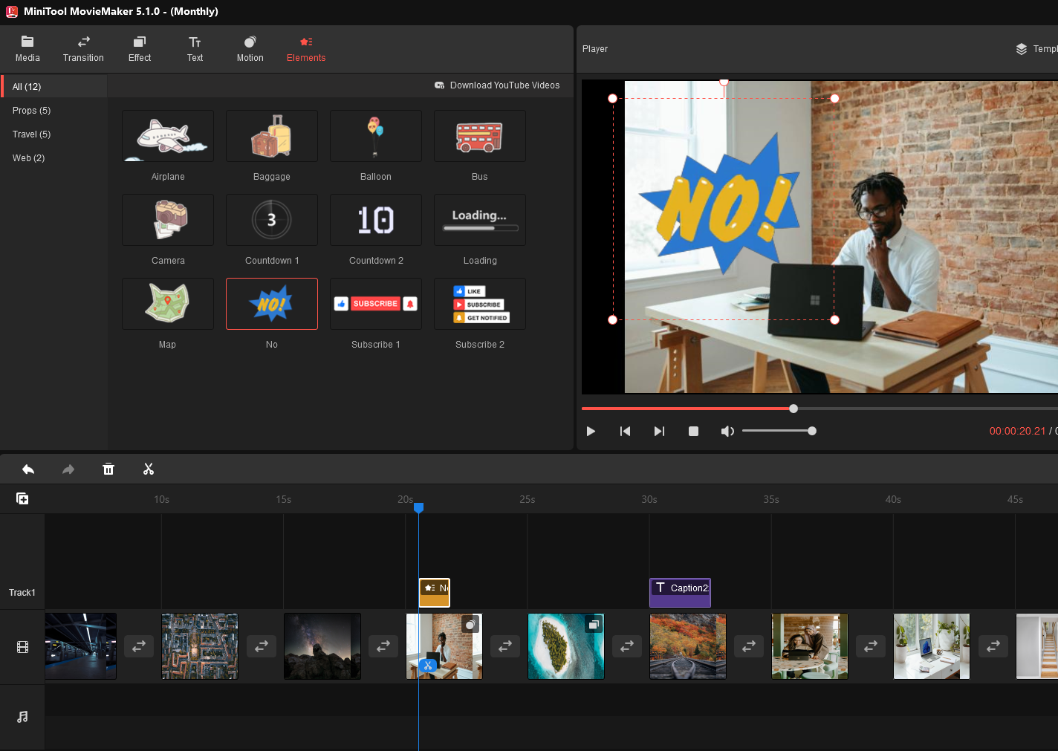Jump to previous frame in player
The height and width of the screenshot is (751, 1058).
[625, 431]
